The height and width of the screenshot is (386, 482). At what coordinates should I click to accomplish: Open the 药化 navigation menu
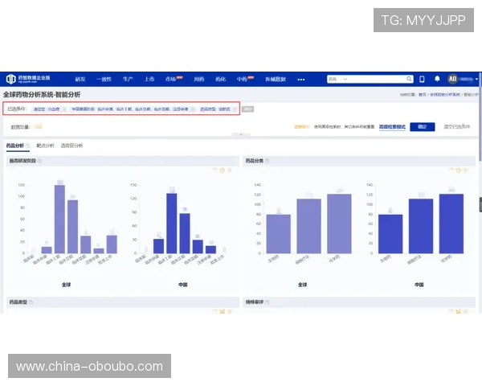click(220, 79)
